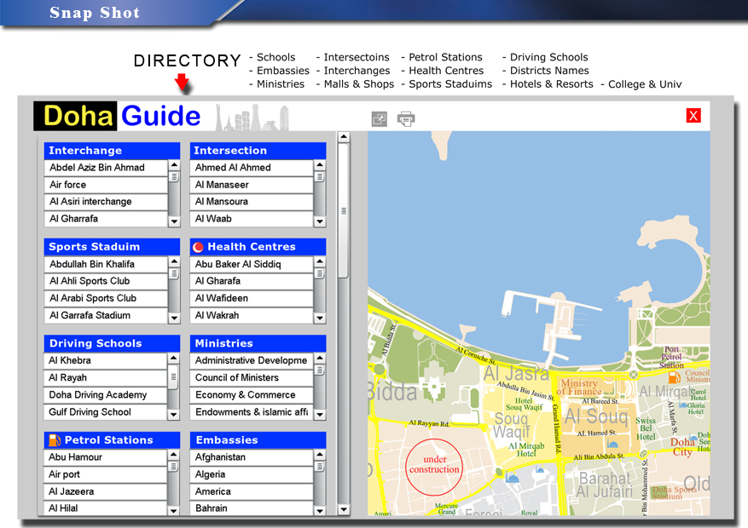The width and height of the screenshot is (748, 528).
Task: Select Al Garrafa Stadium
Action: (106, 315)
